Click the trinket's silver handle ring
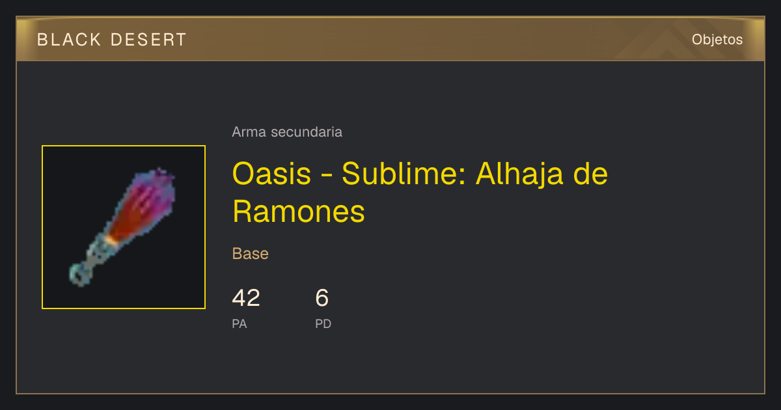 point(79,274)
